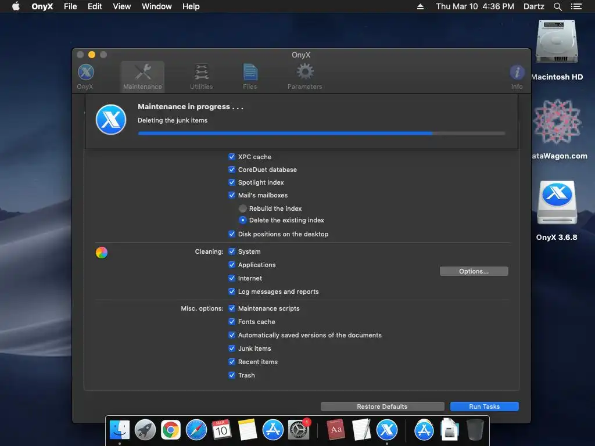Uncheck the XPC cache checkbox
The height and width of the screenshot is (446, 595).
point(232,157)
